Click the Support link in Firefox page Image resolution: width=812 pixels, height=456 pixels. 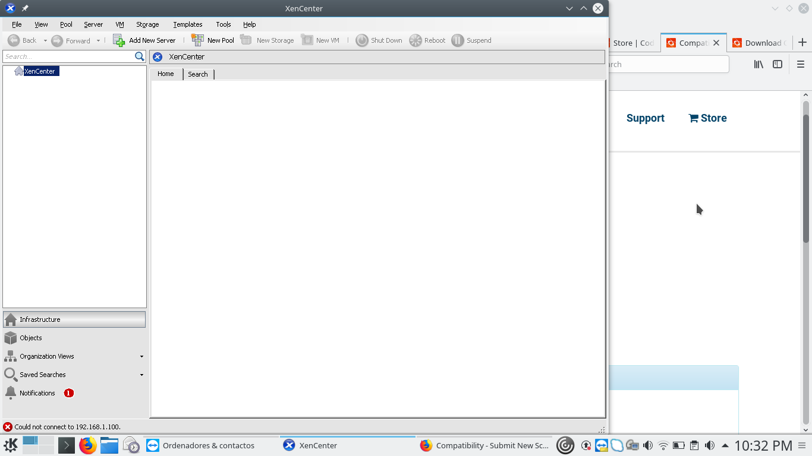646,118
